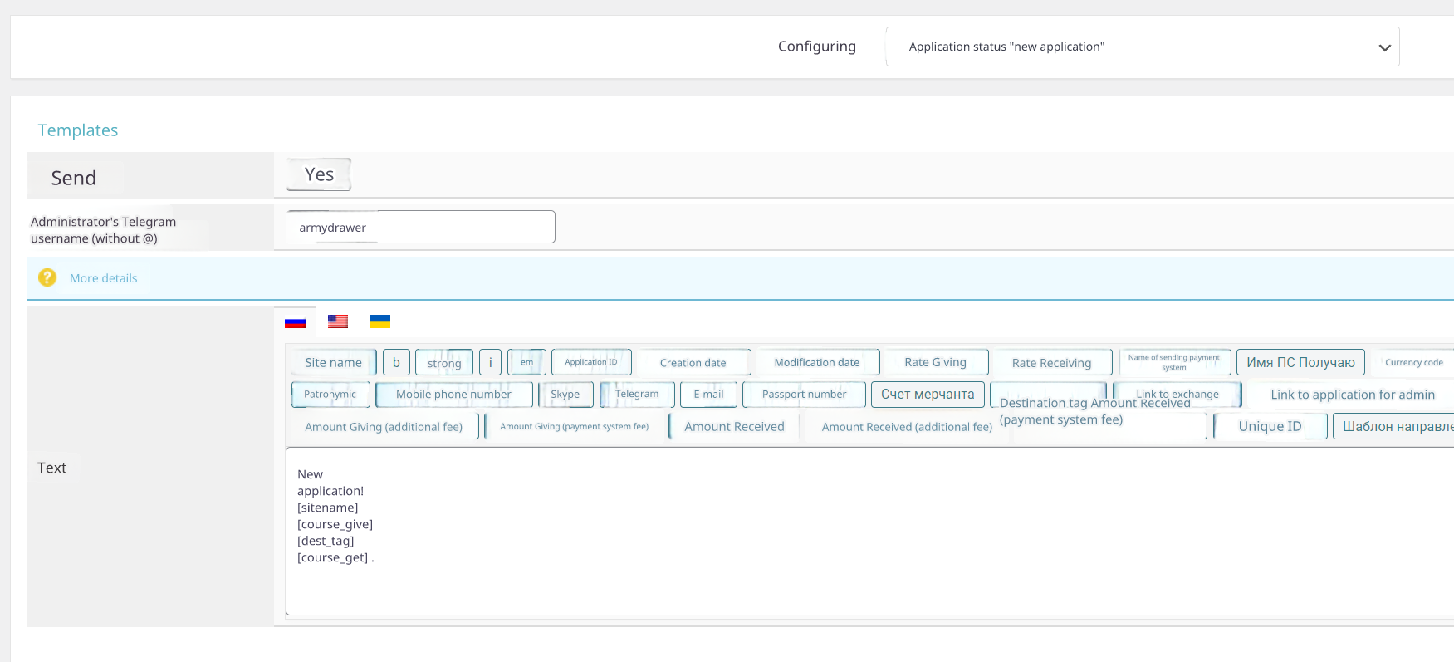The image size is (1454, 662).
Task: Click the yellow question mark help icon
Action: point(47,277)
